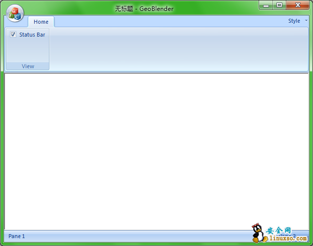Viewport: 313px width, 246px height.
Task: Minimize the GeoBlender window
Action: tap(267, 5)
